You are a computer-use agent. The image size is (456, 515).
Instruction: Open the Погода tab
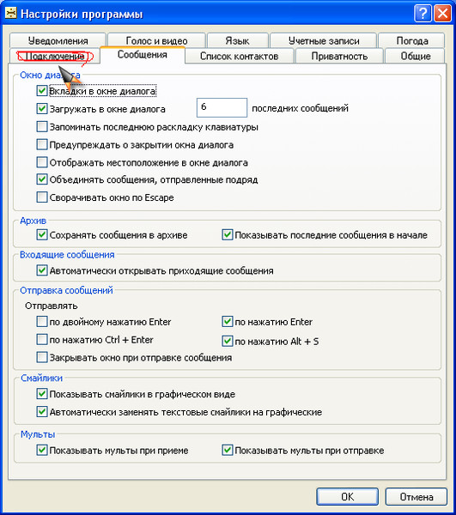pyautogui.click(x=412, y=40)
